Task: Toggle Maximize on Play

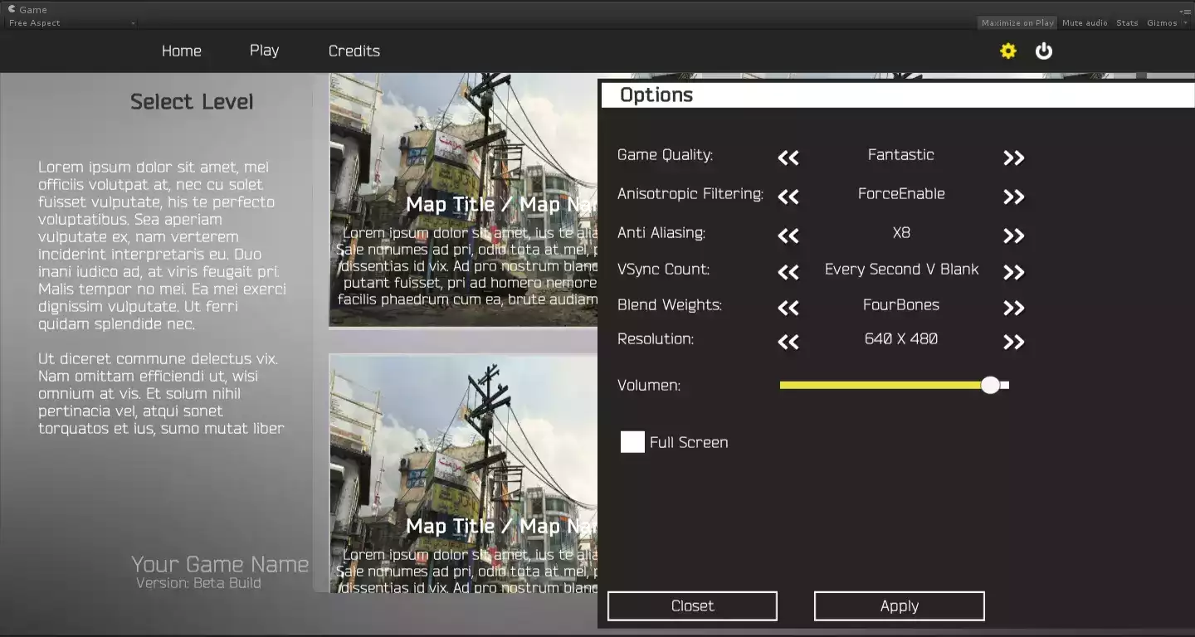Action: 1017,23
